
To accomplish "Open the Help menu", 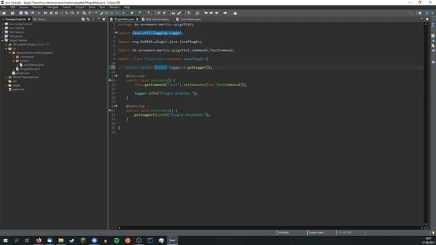I will 127,7.
